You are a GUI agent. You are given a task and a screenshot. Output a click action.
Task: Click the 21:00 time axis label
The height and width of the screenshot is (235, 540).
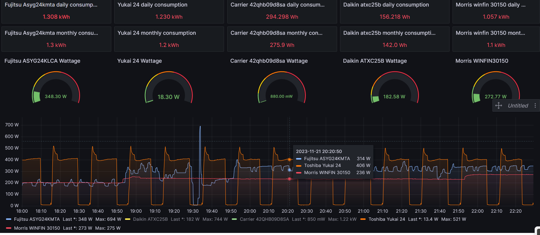point(364,211)
